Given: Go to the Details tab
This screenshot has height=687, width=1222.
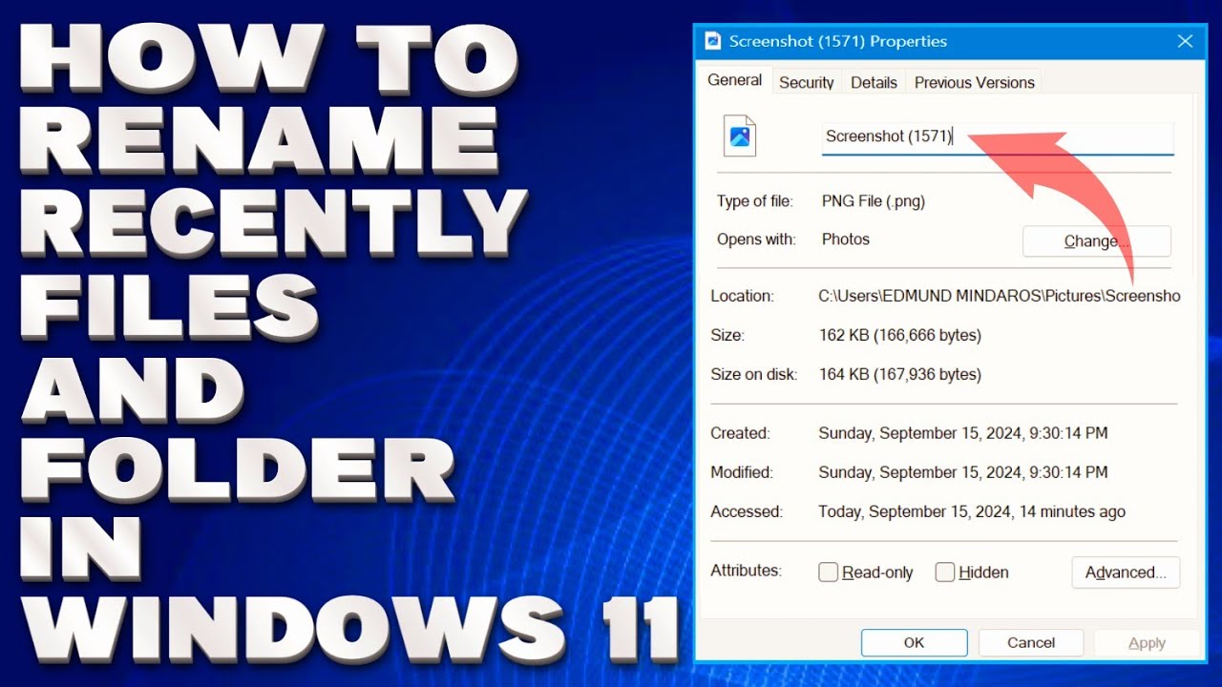Looking at the screenshot, I should click(x=874, y=82).
